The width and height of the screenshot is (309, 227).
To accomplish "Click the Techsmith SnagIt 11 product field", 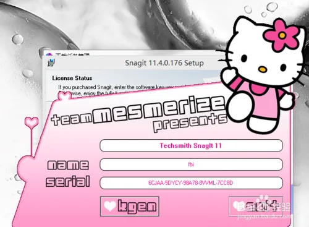I will click(191, 145).
